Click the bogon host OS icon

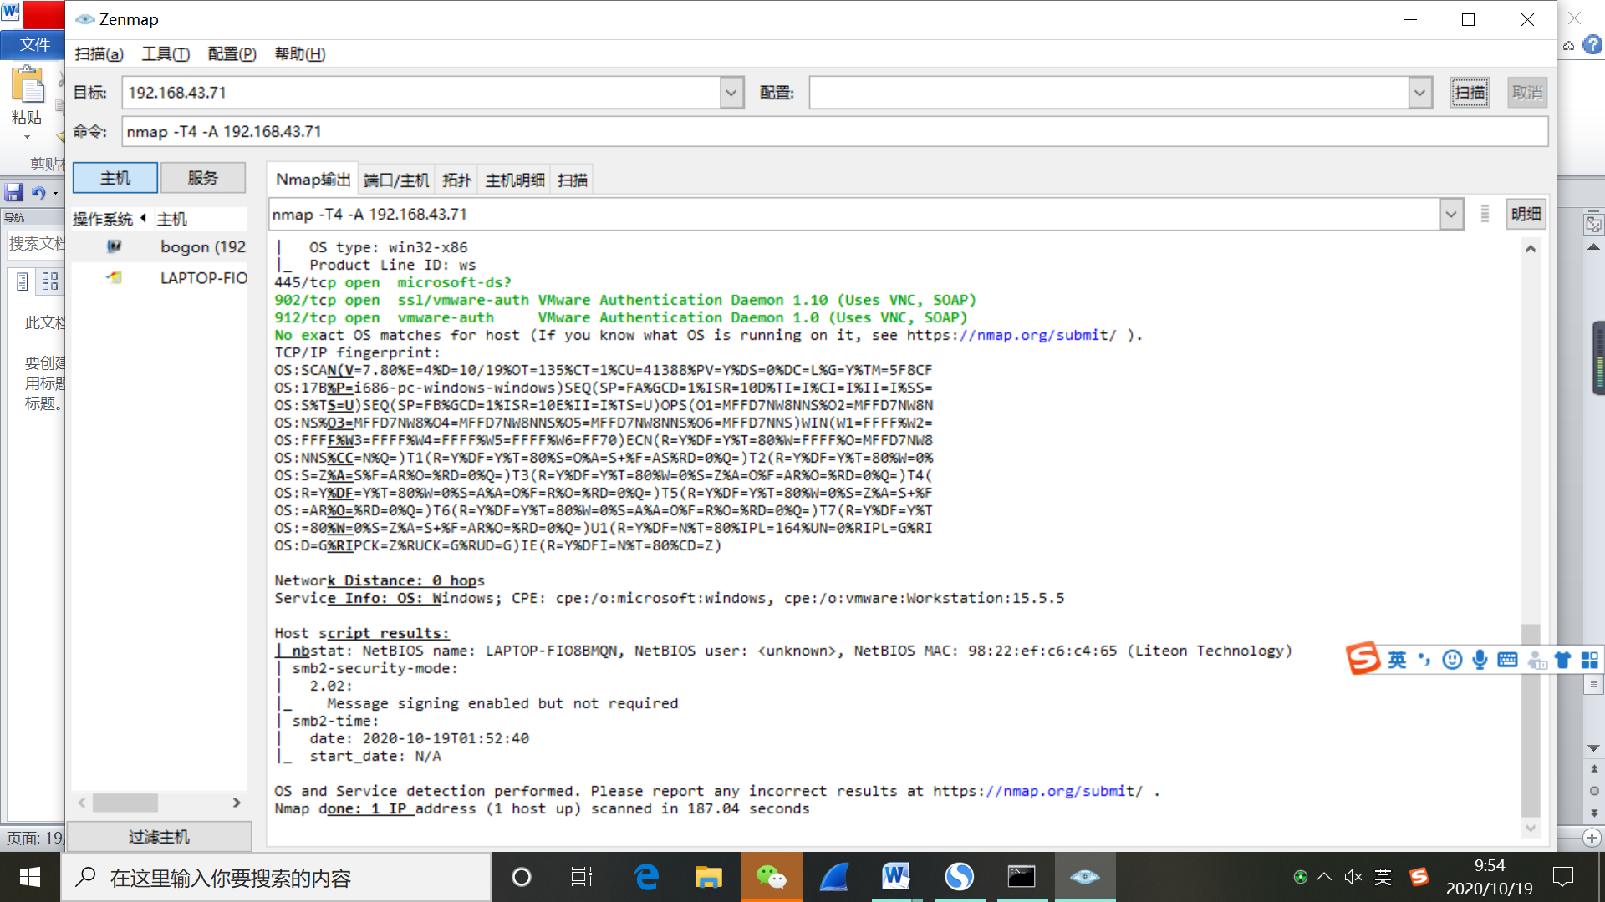(115, 246)
